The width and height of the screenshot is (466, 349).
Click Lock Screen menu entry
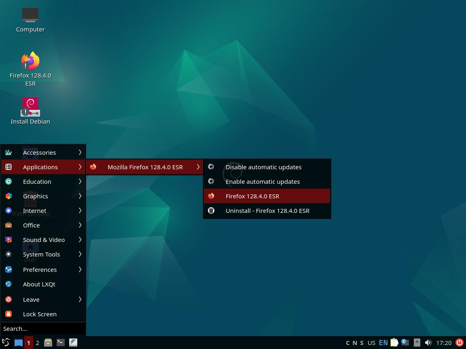point(43,314)
